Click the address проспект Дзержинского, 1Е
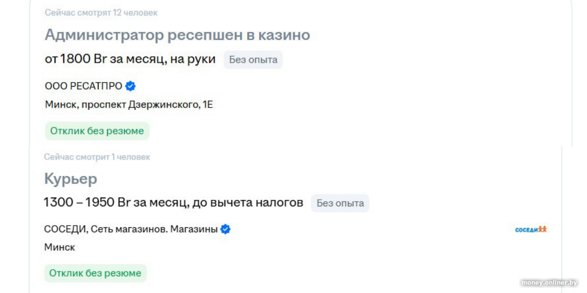The width and height of the screenshot is (587, 293). (147, 105)
